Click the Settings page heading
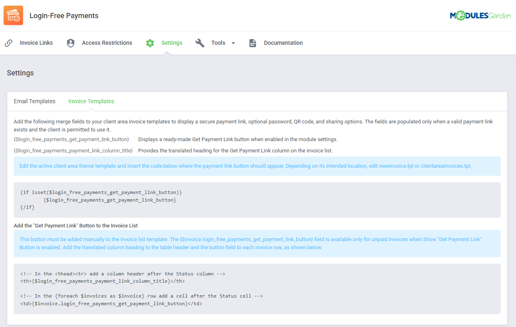Viewport: 516px width, 327px height. click(20, 73)
